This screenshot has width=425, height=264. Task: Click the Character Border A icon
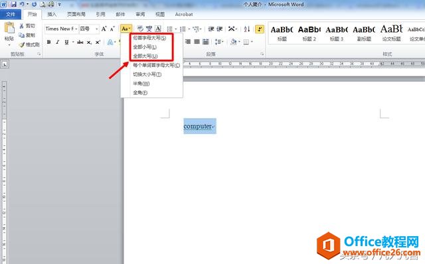(158, 29)
